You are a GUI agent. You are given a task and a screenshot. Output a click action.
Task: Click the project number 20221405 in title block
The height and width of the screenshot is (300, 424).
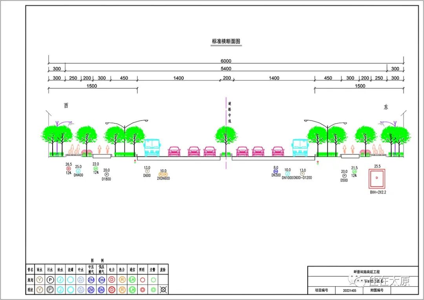[349, 291]
